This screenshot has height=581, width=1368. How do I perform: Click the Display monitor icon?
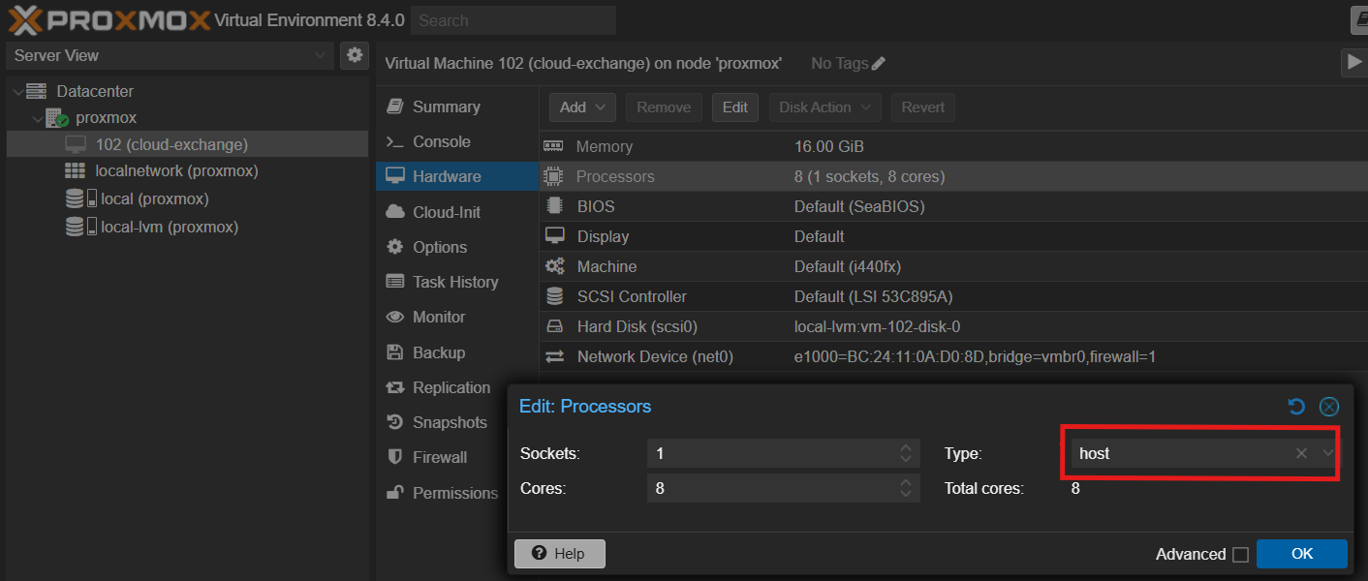click(554, 236)
